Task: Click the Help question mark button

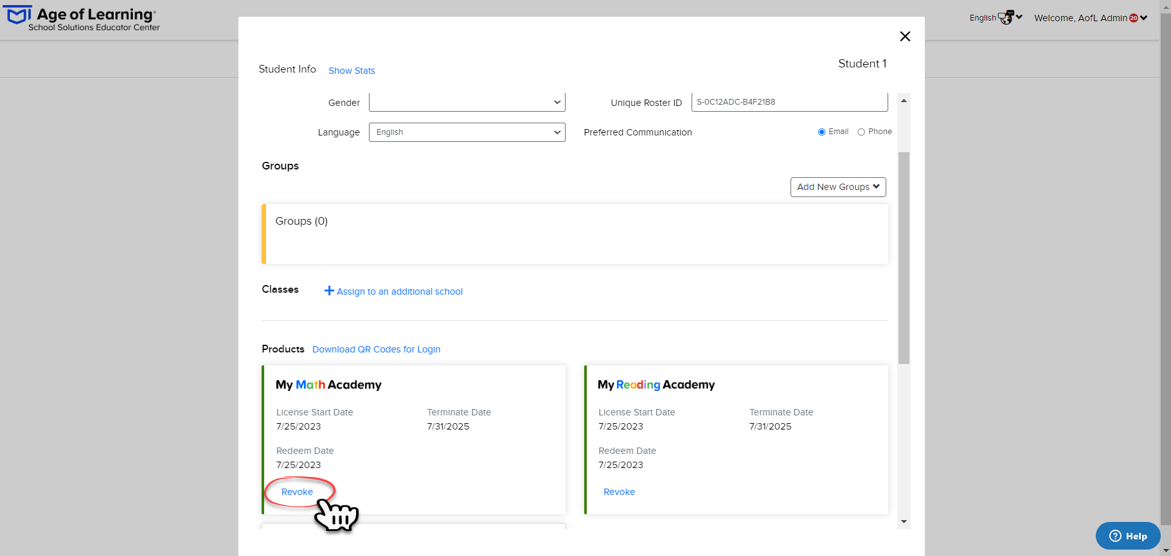Action: tap(1128, 535)
